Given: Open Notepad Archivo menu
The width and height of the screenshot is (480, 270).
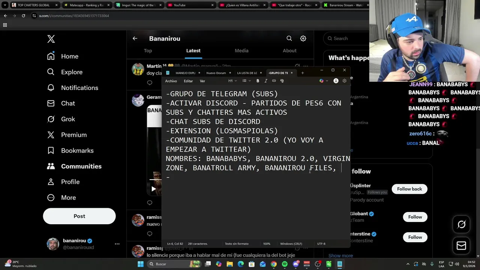Looking at the screenshot, I should click(x=171, y=81).
